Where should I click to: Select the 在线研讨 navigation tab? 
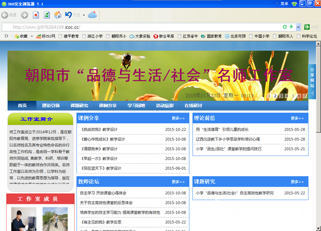pos(193,106)
